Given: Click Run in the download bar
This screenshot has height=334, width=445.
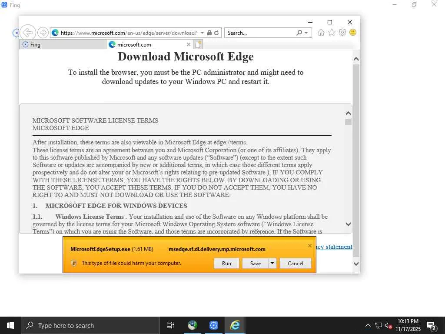Looking at the screenshot, I should (x=226, y=263).
